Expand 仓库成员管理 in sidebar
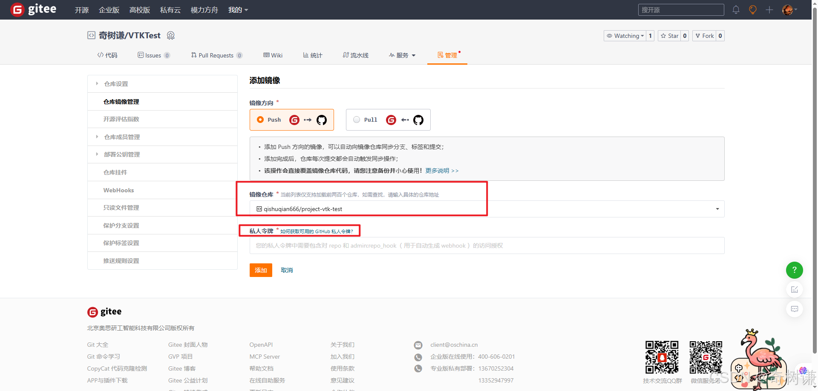 click(162, 137)
